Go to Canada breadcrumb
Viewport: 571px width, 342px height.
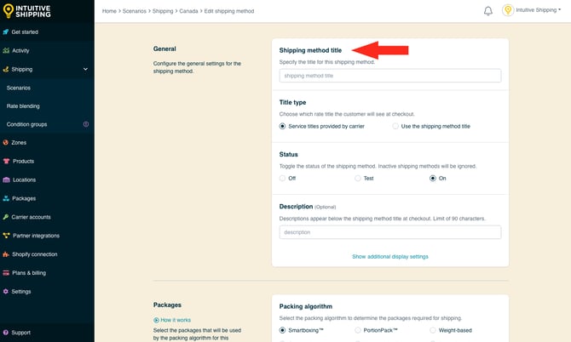[x=188, y=11]
